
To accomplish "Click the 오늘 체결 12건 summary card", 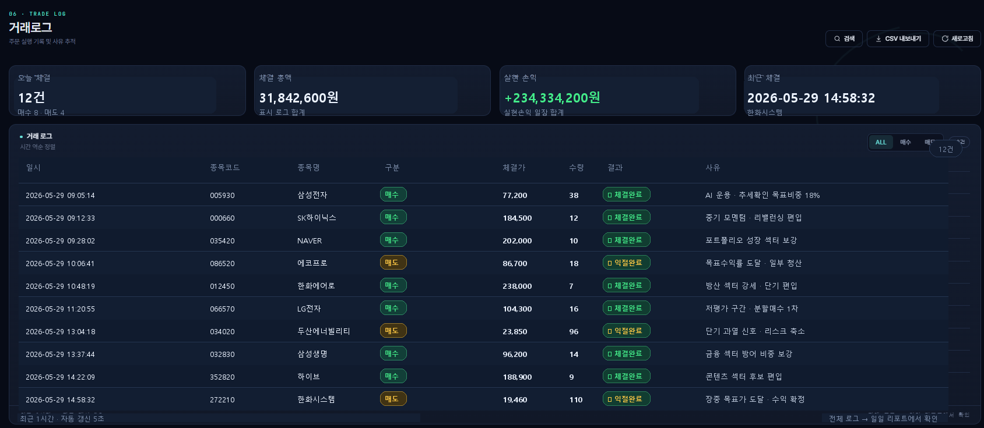I will coord(127,90).
